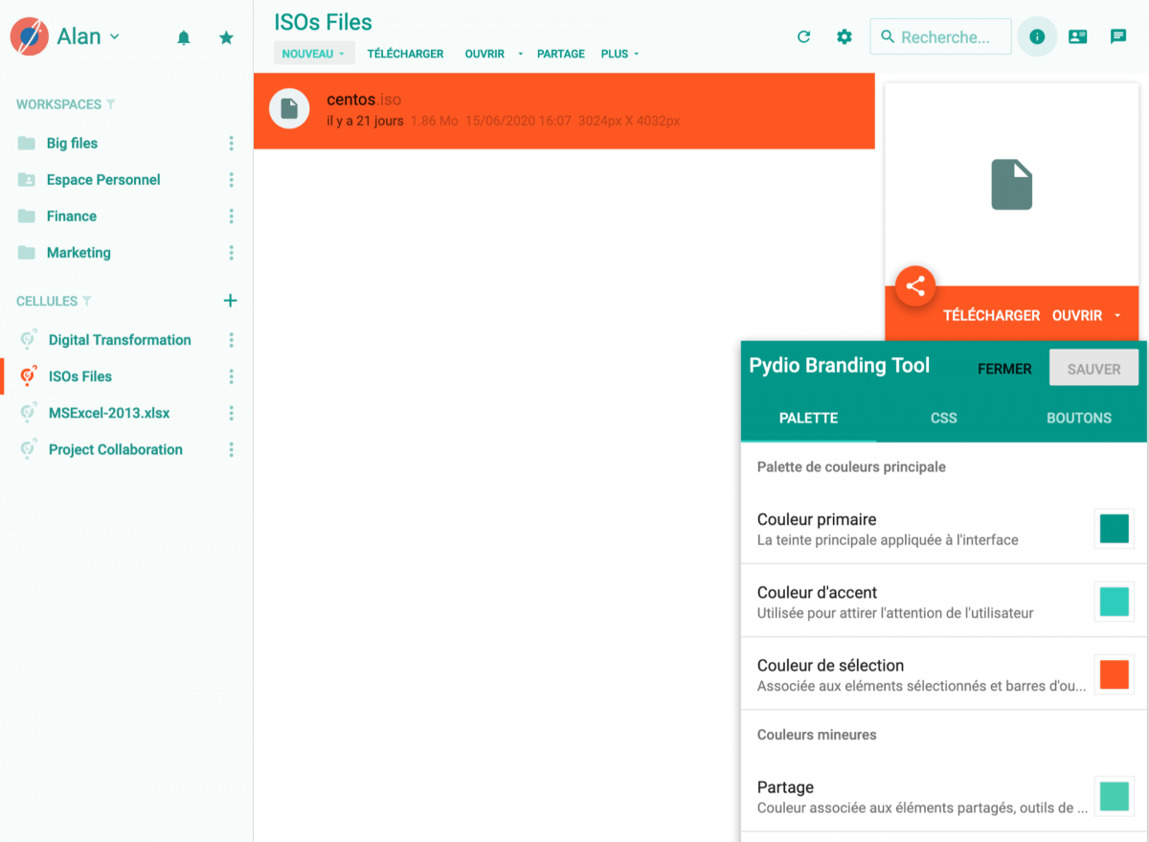
Task: Open options for Finance workspace
Action: coord(231,216)
